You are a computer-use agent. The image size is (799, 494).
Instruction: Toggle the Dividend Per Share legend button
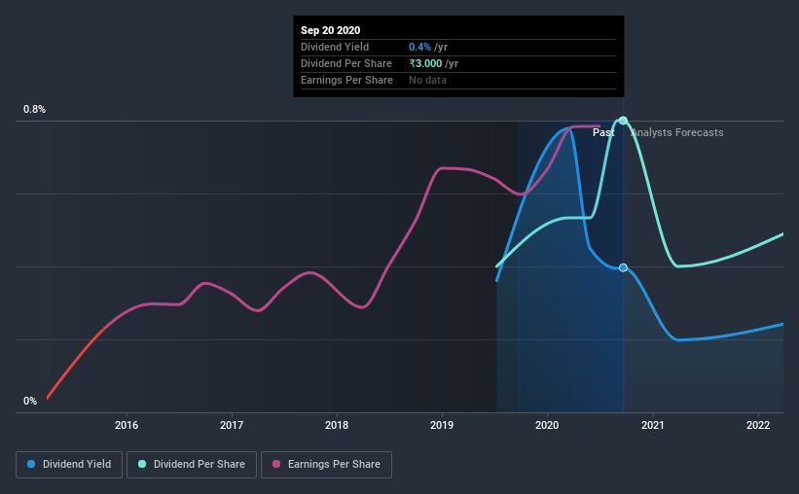(x=192, y=465)
